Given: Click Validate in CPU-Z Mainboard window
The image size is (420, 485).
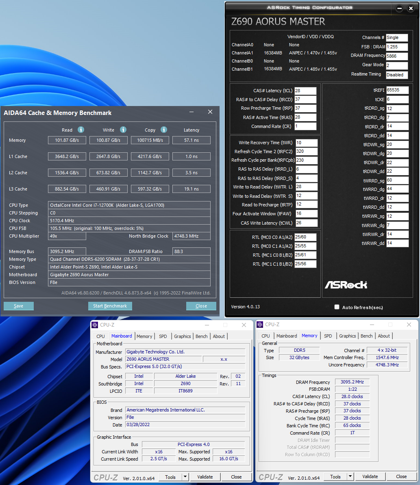Looking at the screenshot, I should pos(205,477).
